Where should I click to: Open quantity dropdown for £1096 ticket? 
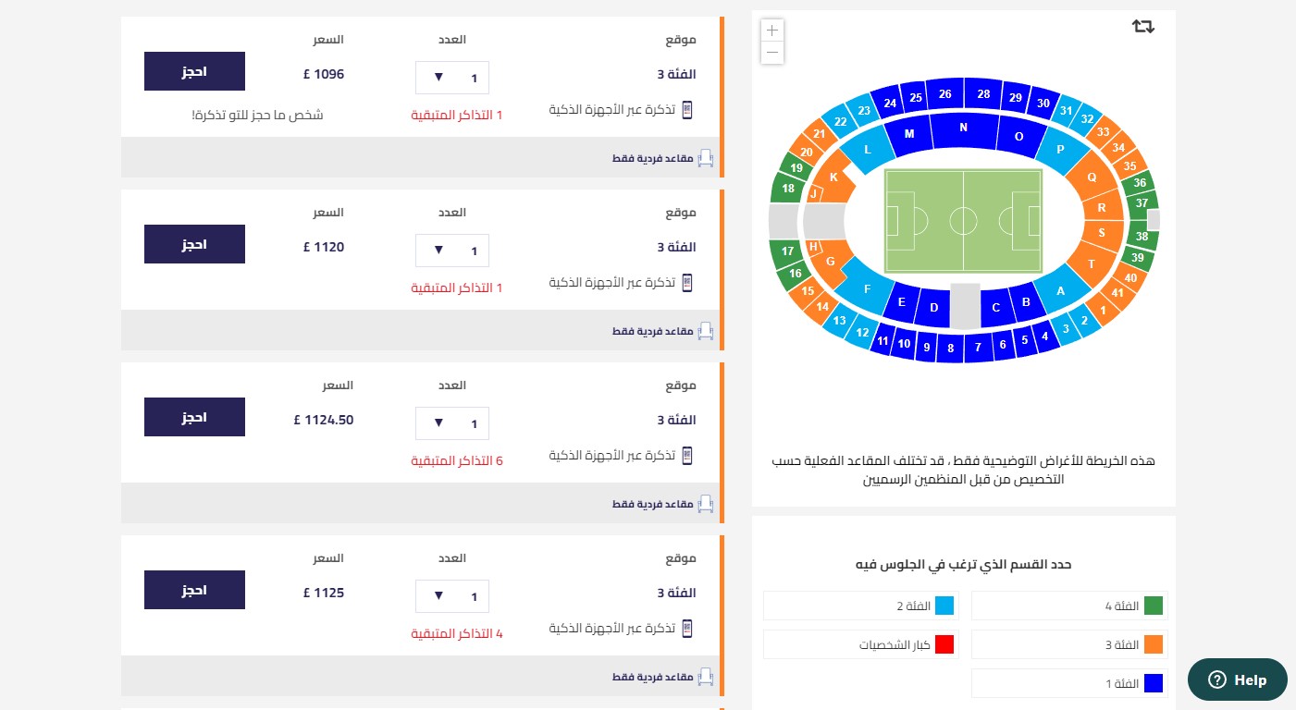tap(452, 78)
